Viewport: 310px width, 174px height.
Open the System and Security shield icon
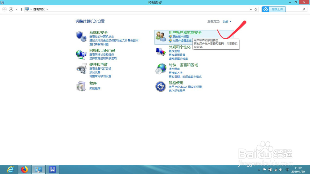[81, 36]
